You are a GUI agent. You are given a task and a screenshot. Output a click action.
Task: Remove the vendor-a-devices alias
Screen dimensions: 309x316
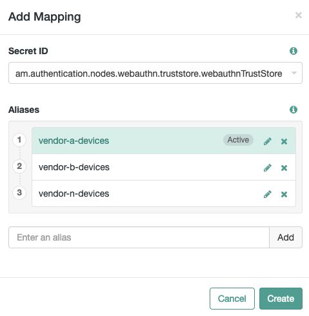pyautogui.click(x=284, y=141)
